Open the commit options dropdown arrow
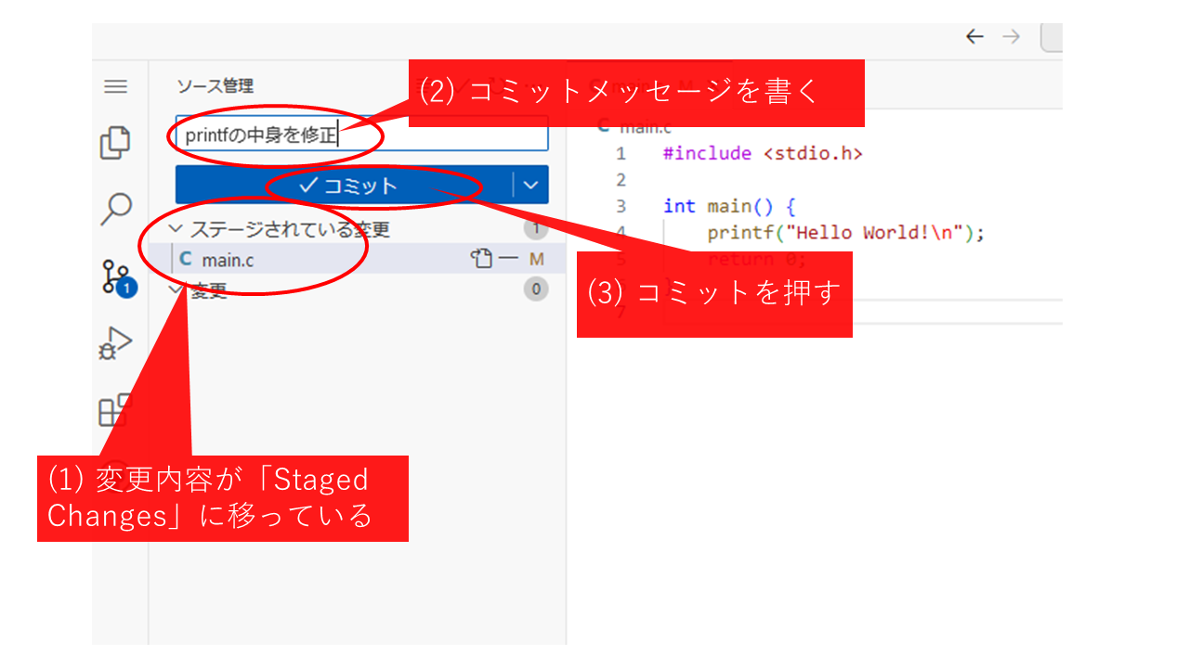This screenshot has height=668, width=1189. 530,185
